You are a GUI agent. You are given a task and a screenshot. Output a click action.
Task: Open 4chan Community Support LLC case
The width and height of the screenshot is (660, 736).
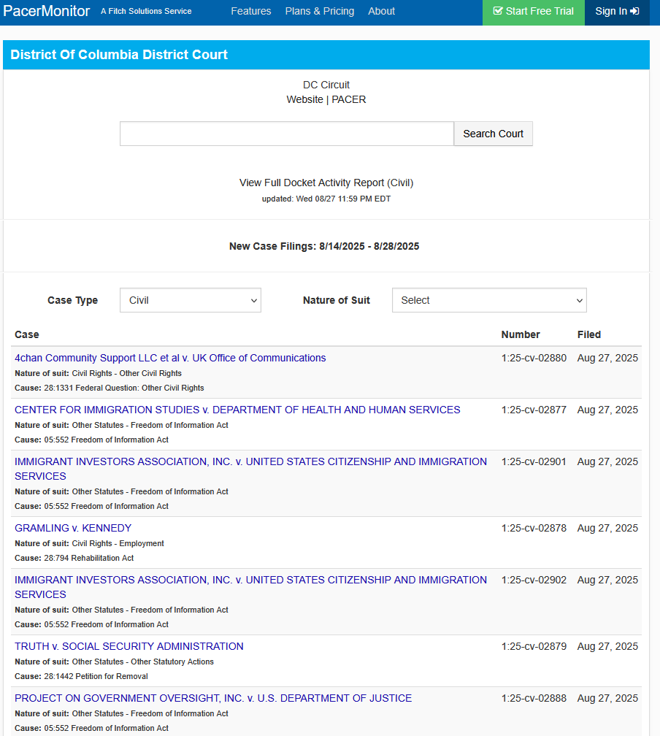coord(170,358)
